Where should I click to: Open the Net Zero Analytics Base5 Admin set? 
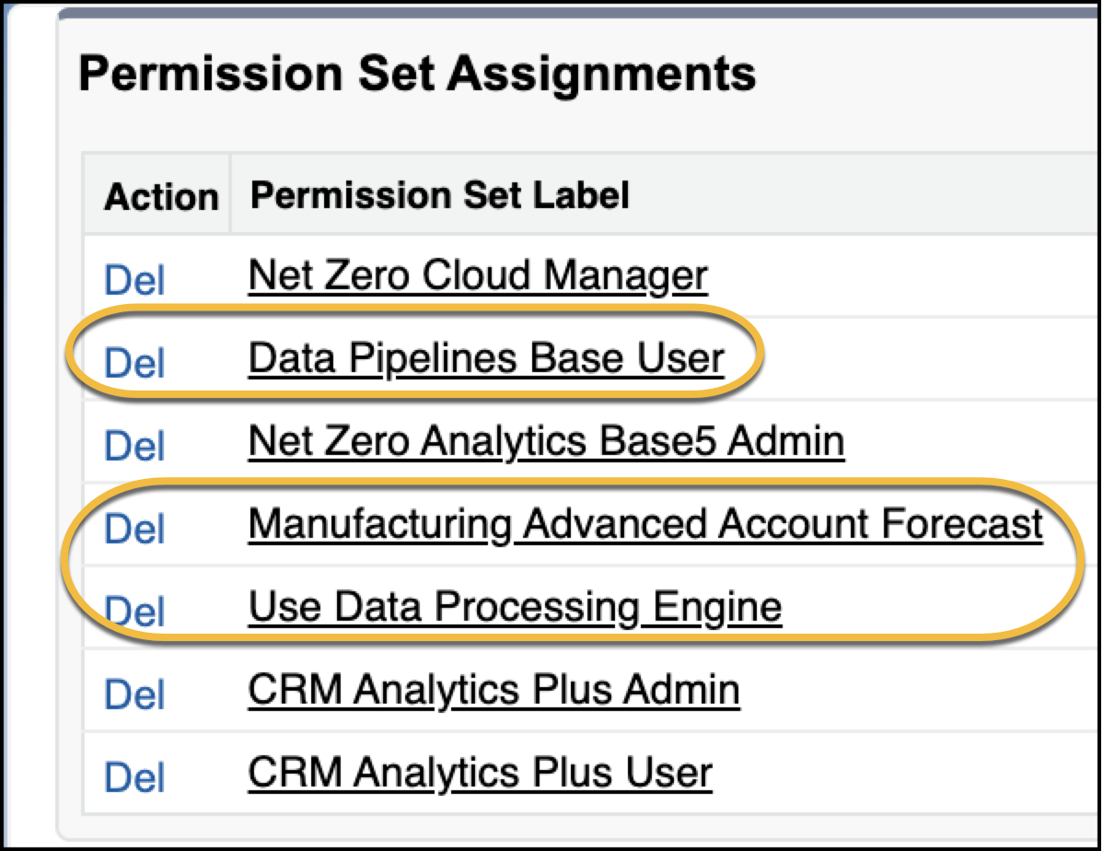pos(545,440)
